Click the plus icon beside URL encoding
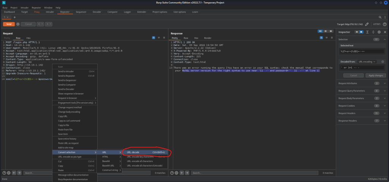Viewport: 389px width, 182px height. 383,61
